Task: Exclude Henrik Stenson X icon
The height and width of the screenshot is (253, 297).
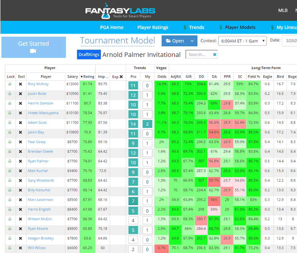Action: 21,103
